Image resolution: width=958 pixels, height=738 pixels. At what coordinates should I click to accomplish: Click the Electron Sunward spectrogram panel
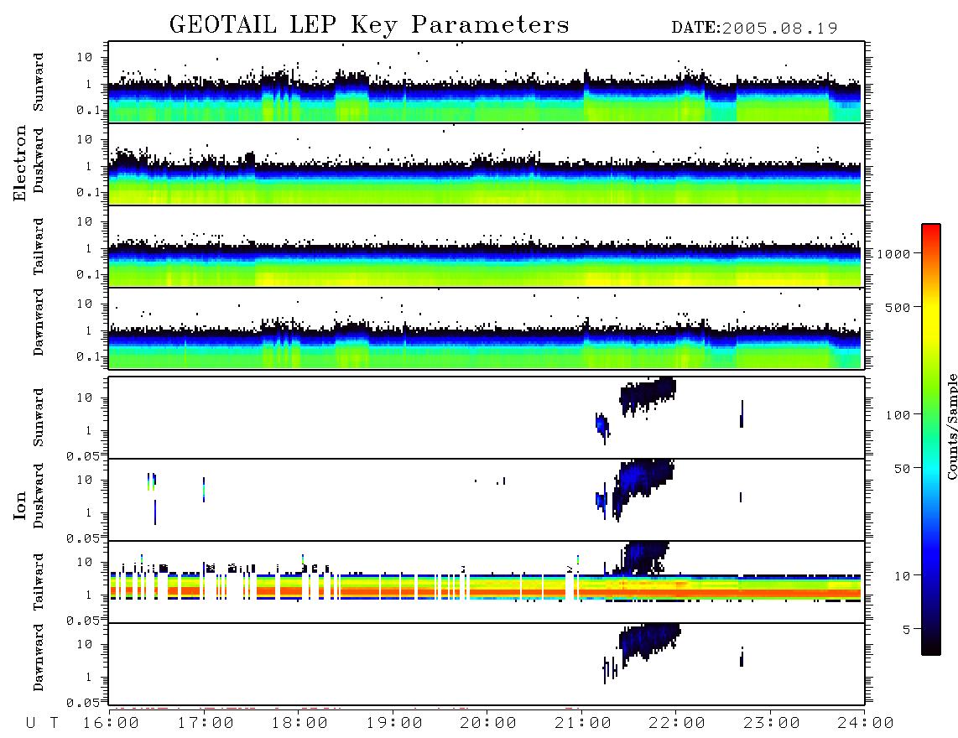(487, 82)
